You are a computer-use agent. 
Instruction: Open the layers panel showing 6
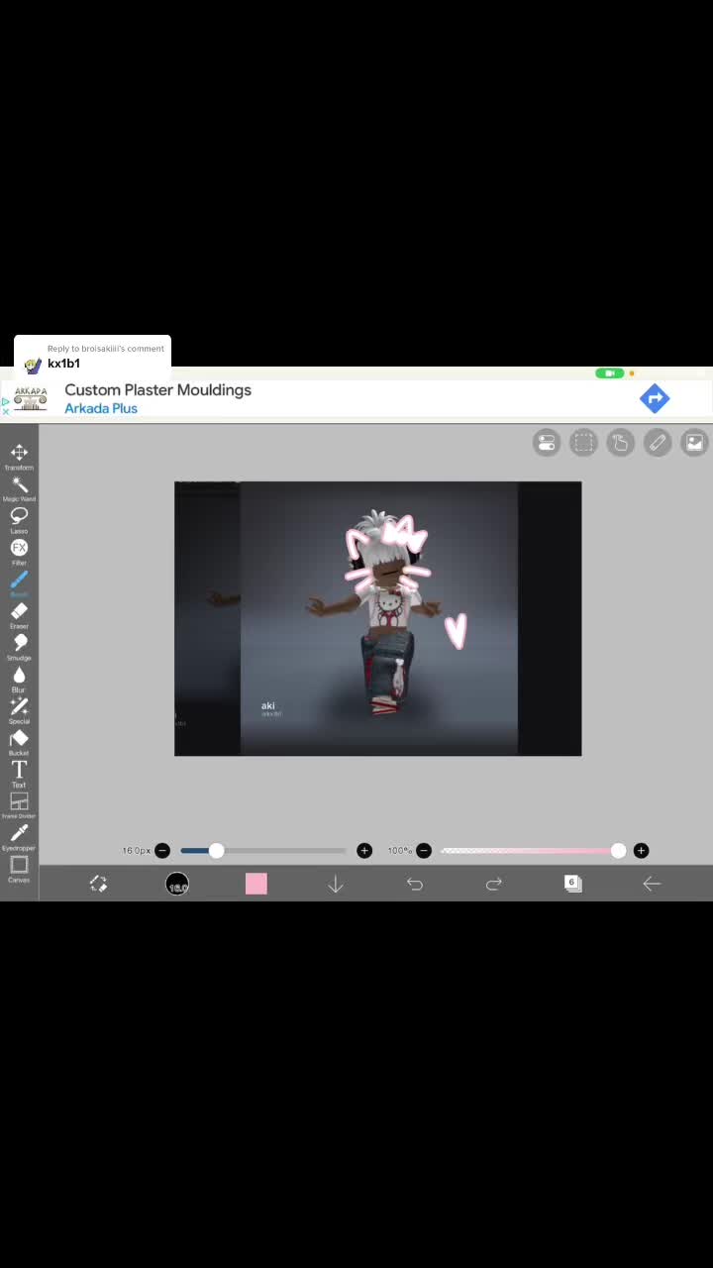[x=572, y=884]
